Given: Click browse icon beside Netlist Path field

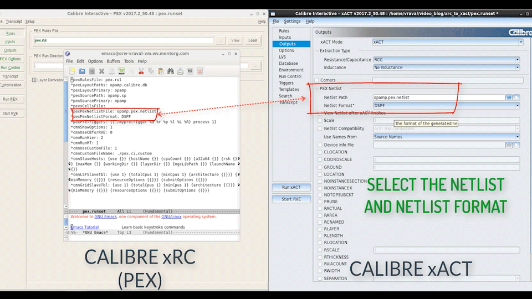Looking at the screenshot, I should point(509,97).
